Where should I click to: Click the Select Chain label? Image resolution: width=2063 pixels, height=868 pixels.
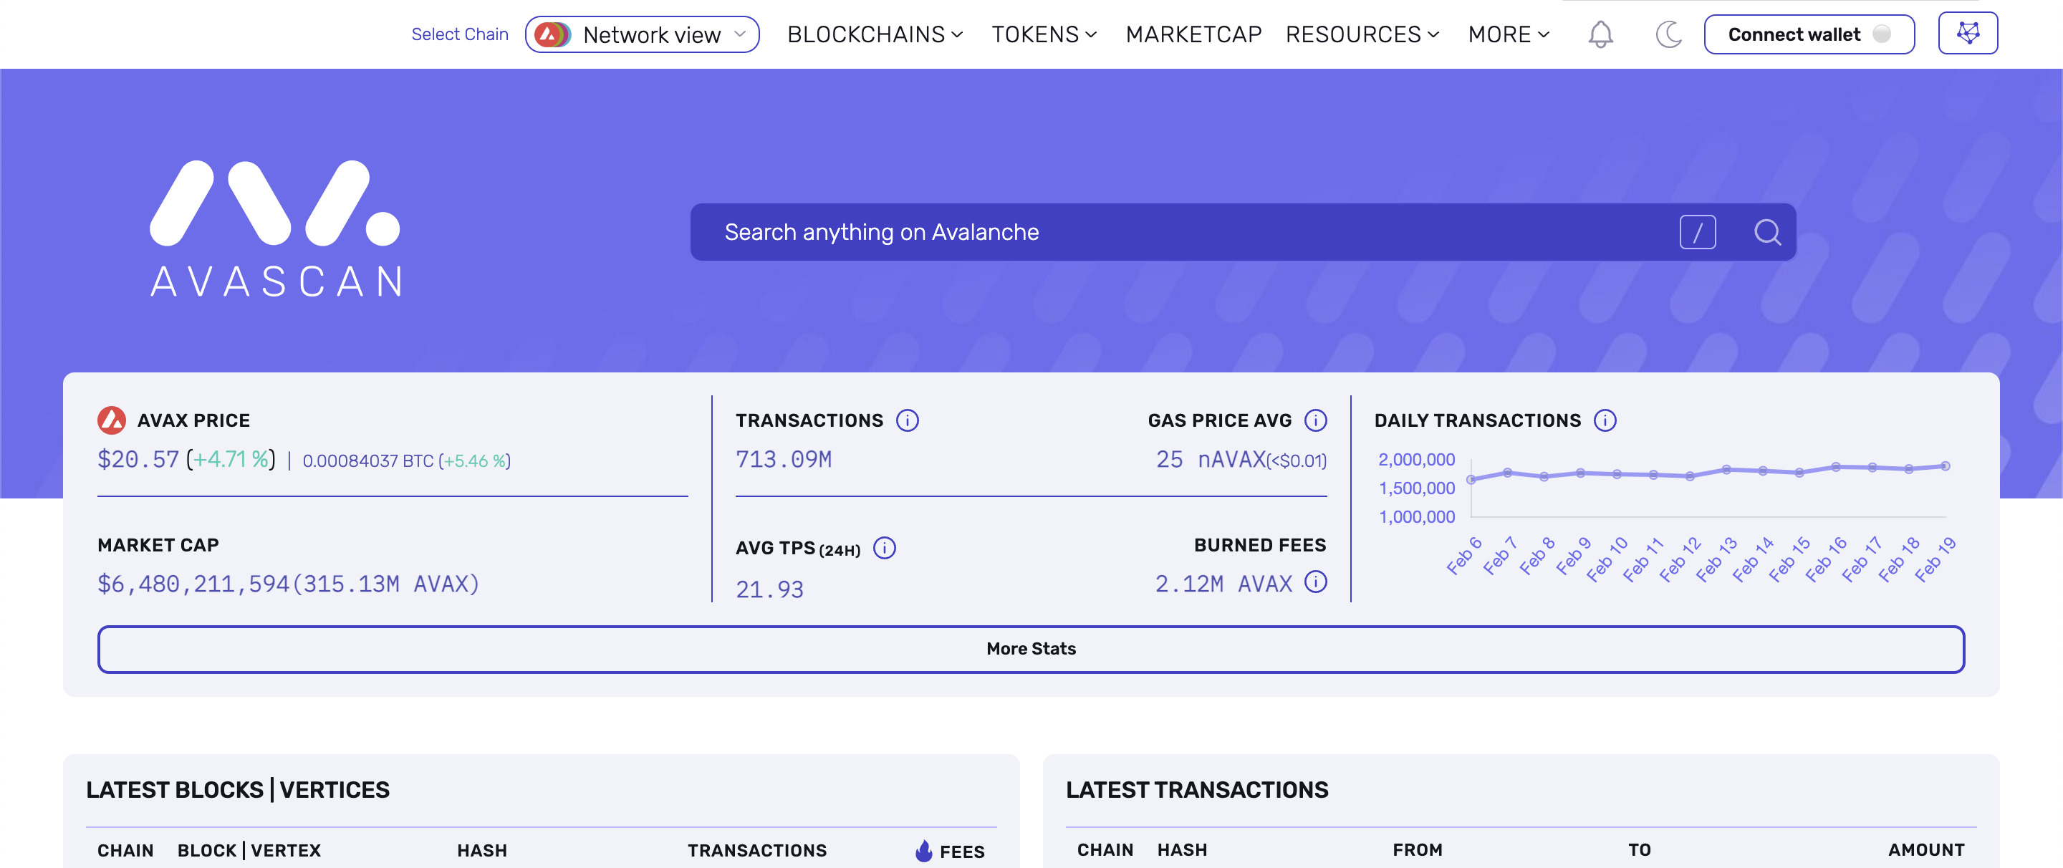[460, 34]
